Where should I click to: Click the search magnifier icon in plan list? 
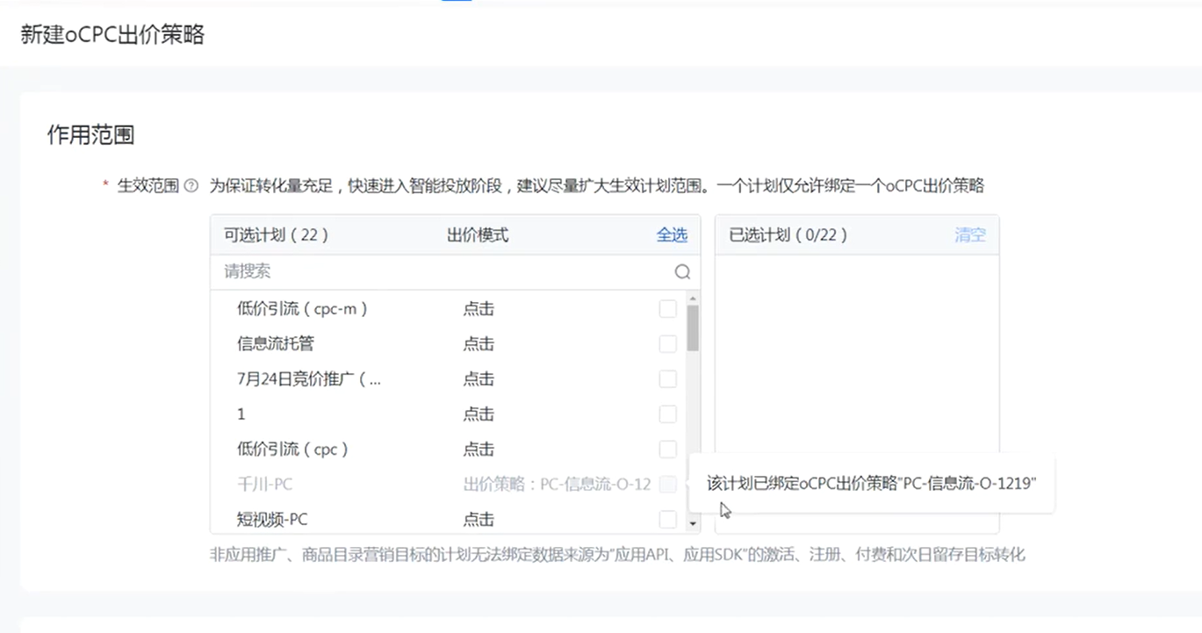point(682,272)
